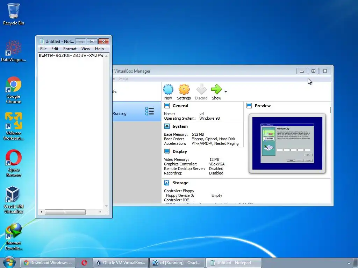The height and width of the screenshot is (268, 358).
Task: Open the Edit menu in Notepad
Action: 55,49
